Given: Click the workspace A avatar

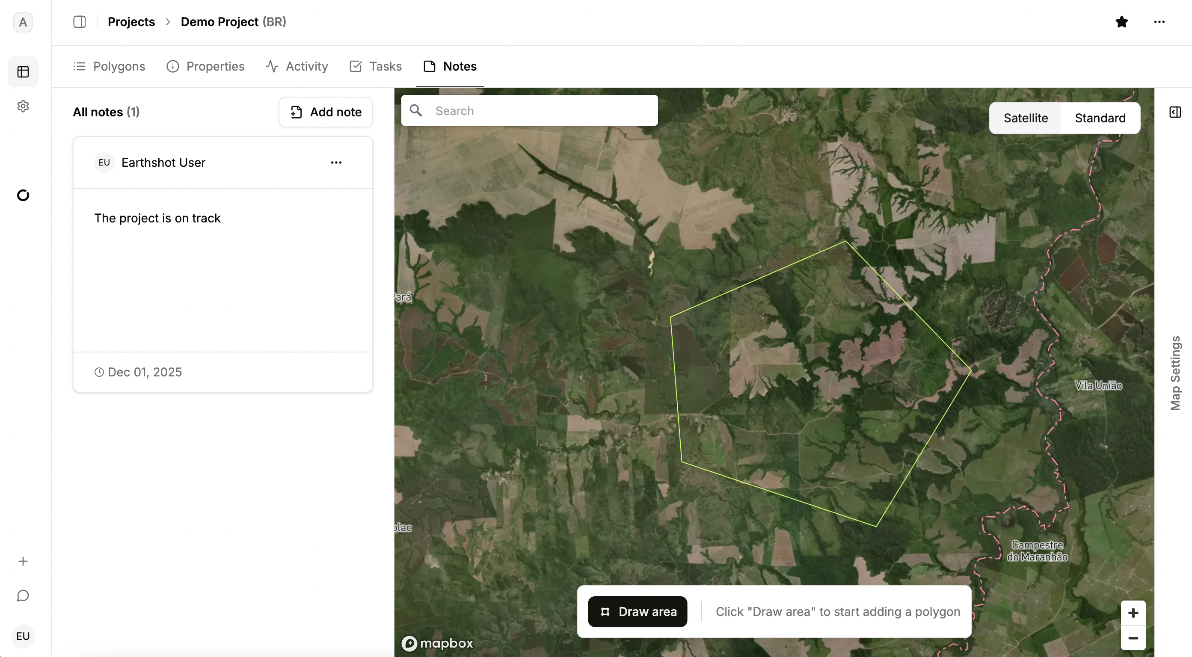Looking at the screenshot, I should tap(23, 22).
